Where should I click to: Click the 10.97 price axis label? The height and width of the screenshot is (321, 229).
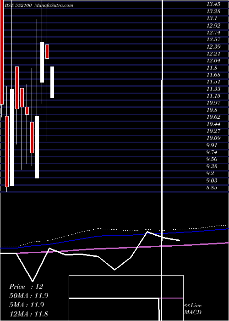click(x=214, y=103)
